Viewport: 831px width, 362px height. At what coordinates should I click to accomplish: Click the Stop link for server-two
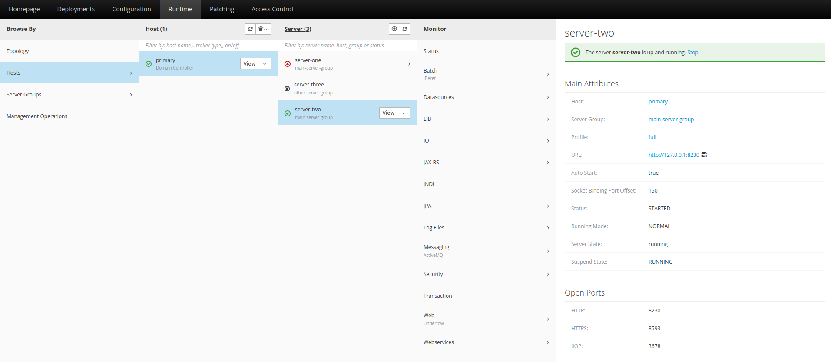[x=692, y=53]
